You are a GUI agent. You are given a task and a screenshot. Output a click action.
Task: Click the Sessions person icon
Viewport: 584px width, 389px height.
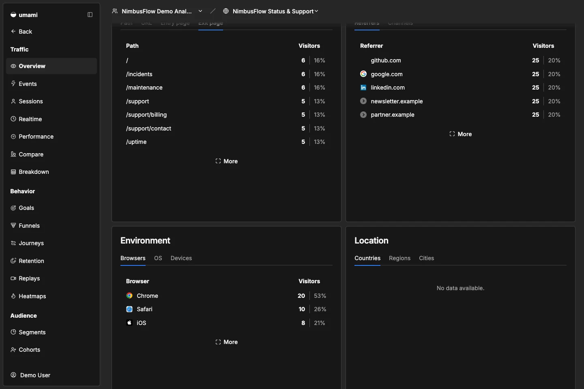click(x=13, y=101)
